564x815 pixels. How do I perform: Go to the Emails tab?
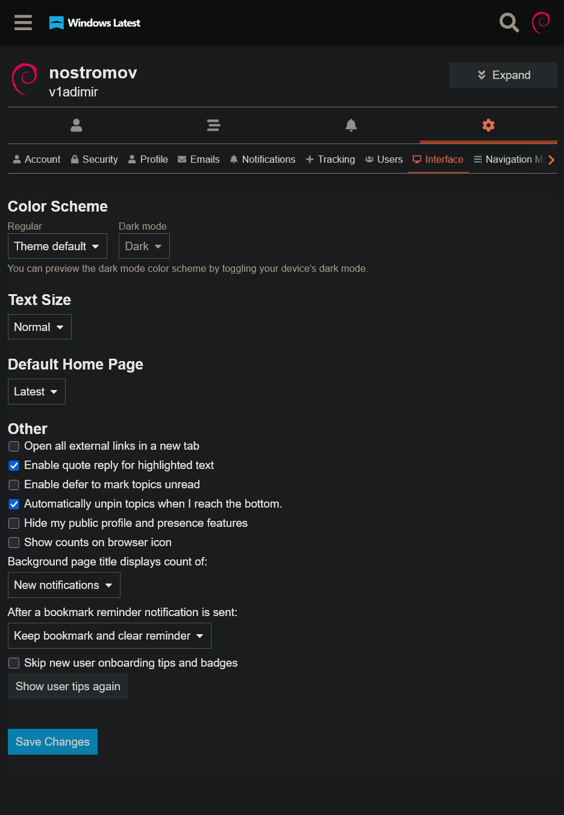coord(198,160)
